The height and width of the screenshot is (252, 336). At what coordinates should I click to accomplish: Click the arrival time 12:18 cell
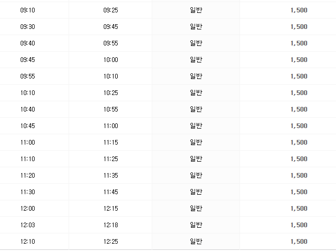[110, 225]
